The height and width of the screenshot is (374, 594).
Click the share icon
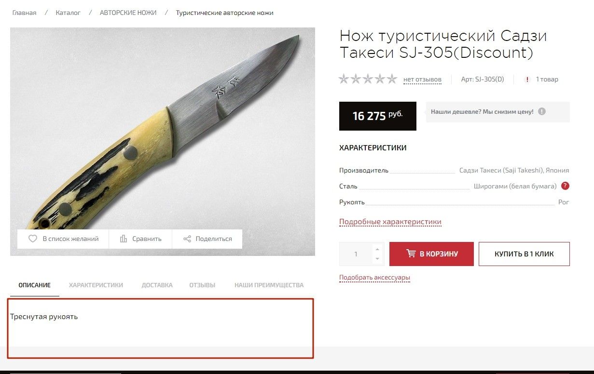[187, 239]
